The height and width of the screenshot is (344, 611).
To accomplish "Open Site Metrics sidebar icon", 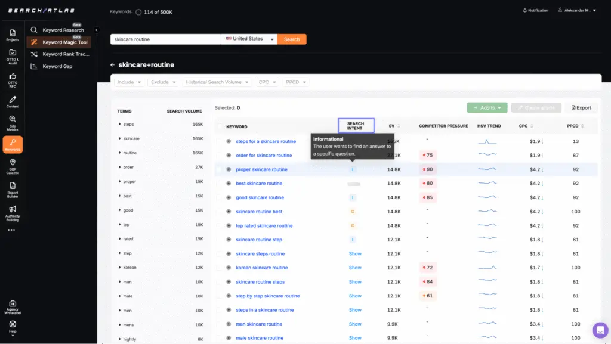I will pyautogui.click(x=13, y=123).
